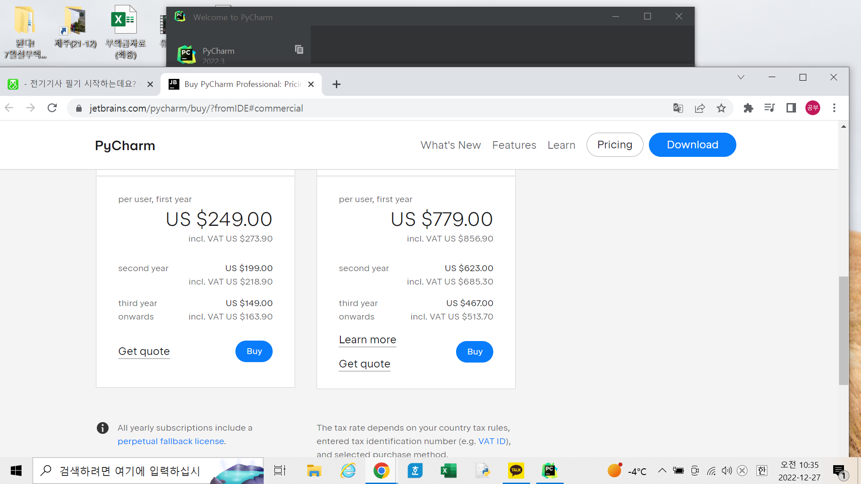Open the 부의금자료(최종) Excel file
The width and height of the screenshot is (861, 484).
click(x=125, y=32)
